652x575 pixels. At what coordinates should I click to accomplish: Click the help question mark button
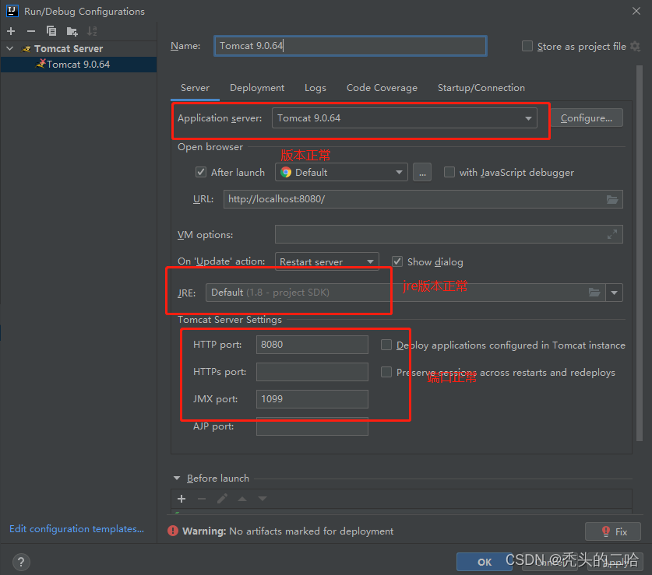click(21, 562)
